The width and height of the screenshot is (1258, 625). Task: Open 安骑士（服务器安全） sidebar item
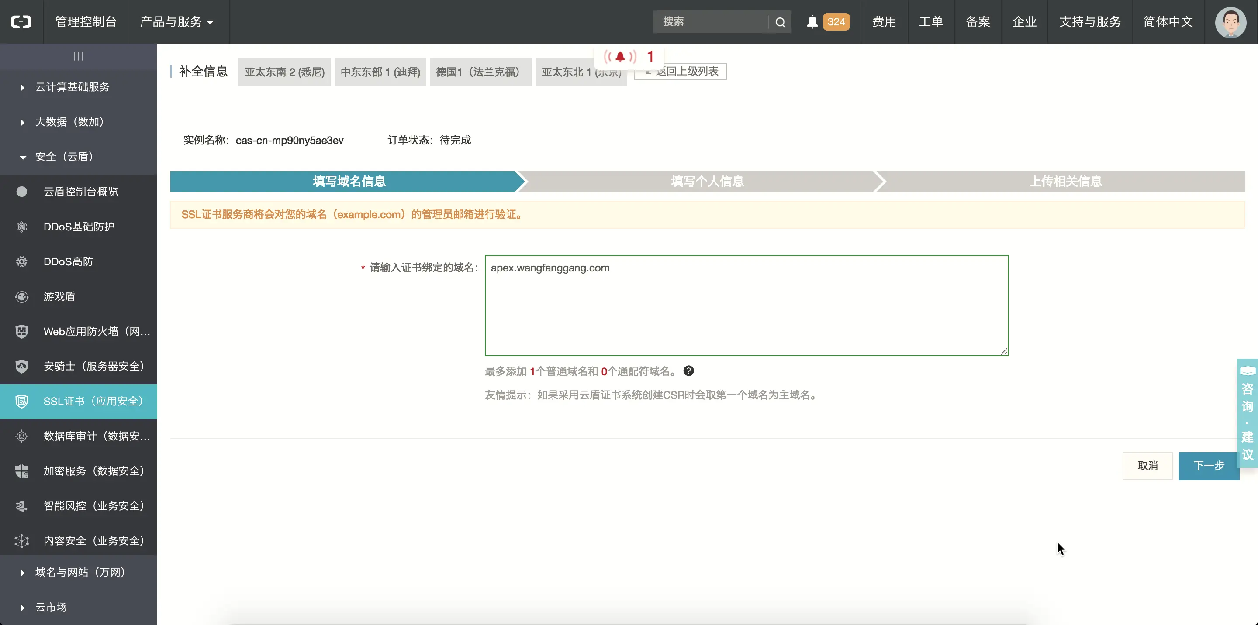click(x=94, y=367)
